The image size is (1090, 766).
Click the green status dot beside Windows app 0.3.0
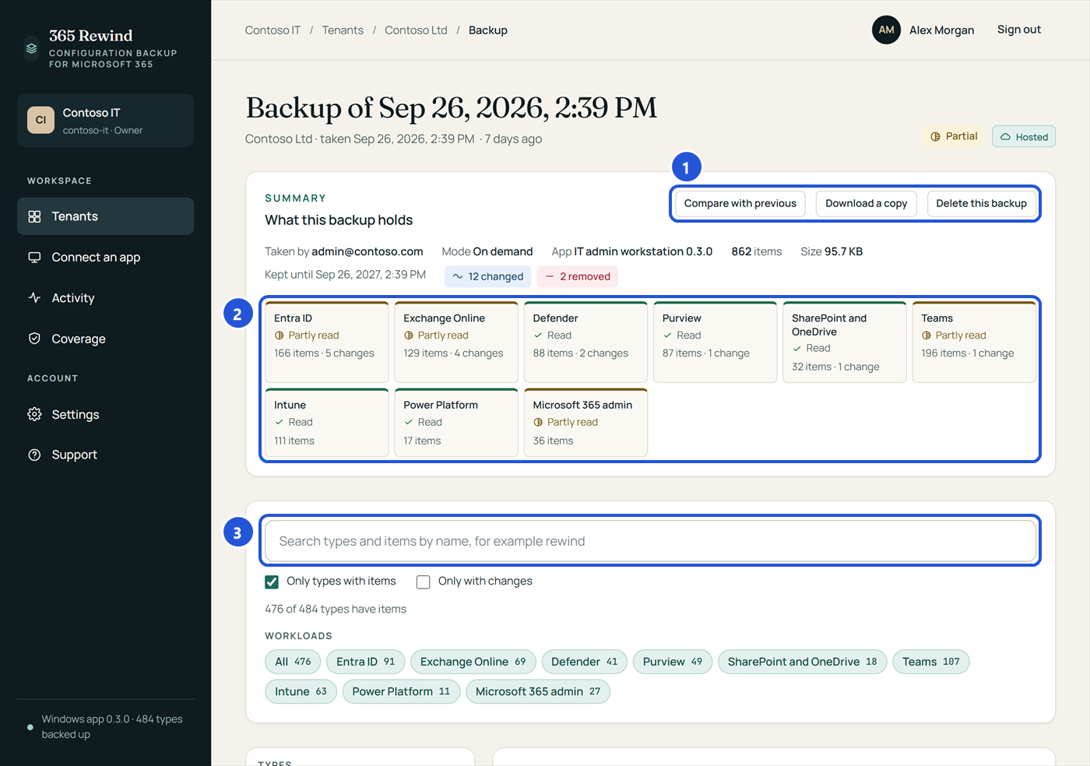tap(30, 727)
